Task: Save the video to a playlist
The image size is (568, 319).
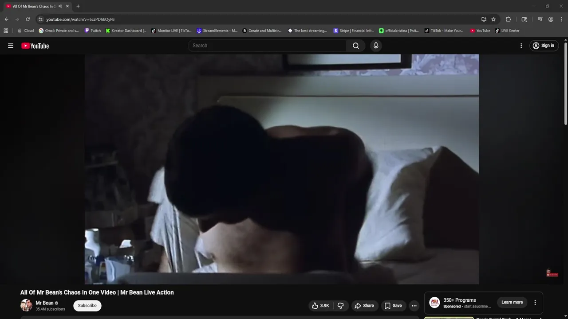Action: [393, 306]
